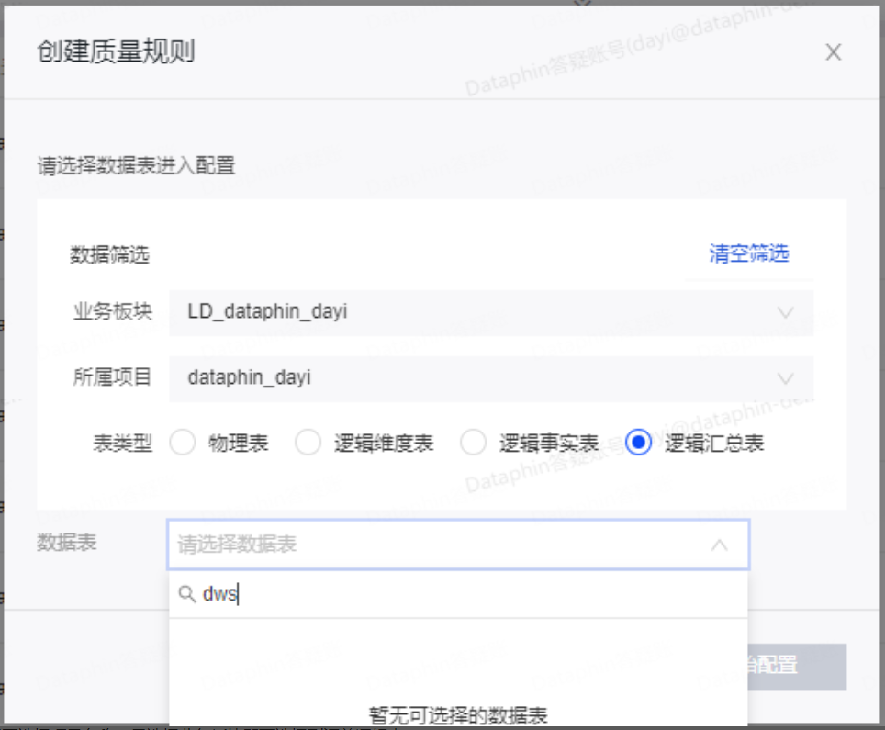Click the down chevron in 业务板块 row

coord(785,312)
